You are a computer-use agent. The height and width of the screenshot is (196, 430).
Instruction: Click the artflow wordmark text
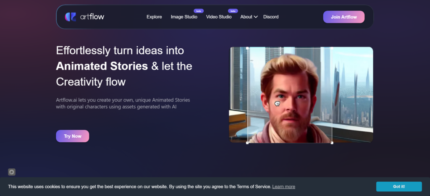click(90, 17)
